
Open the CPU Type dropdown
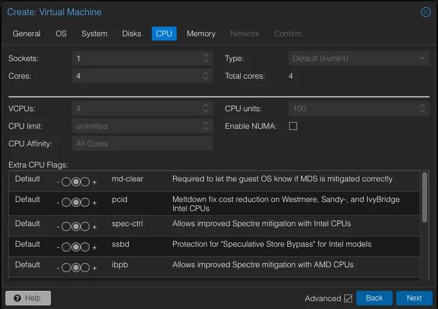423,58
